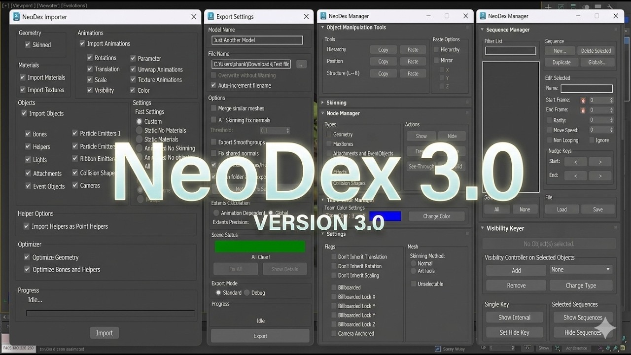The image size is (631, 355).
Task: Click the Object Manipulation Tools rollout grip handle
Action: click(467, 28)
